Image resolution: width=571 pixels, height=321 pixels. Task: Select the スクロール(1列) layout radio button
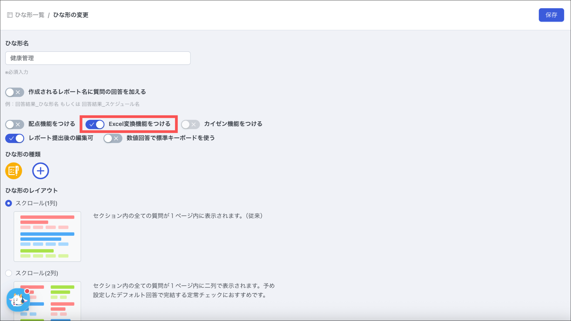tap(9, 203)
